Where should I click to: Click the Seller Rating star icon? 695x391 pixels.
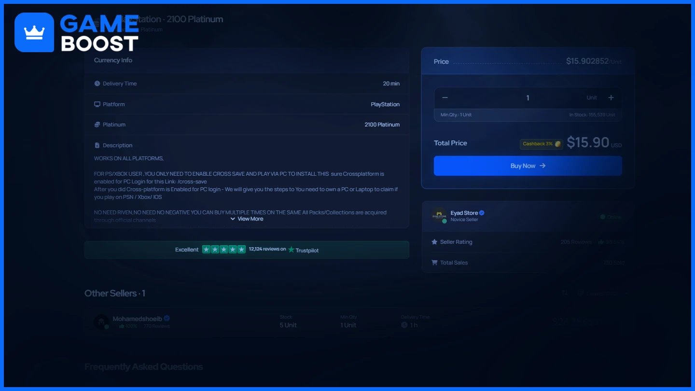[434, 242]
